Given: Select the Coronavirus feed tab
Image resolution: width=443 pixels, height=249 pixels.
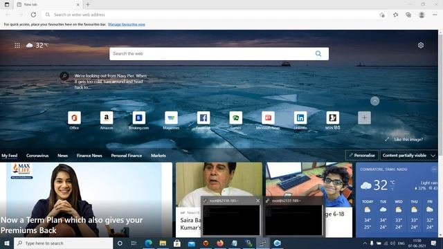Looking at the screenshot, I should tap(37, 156).
